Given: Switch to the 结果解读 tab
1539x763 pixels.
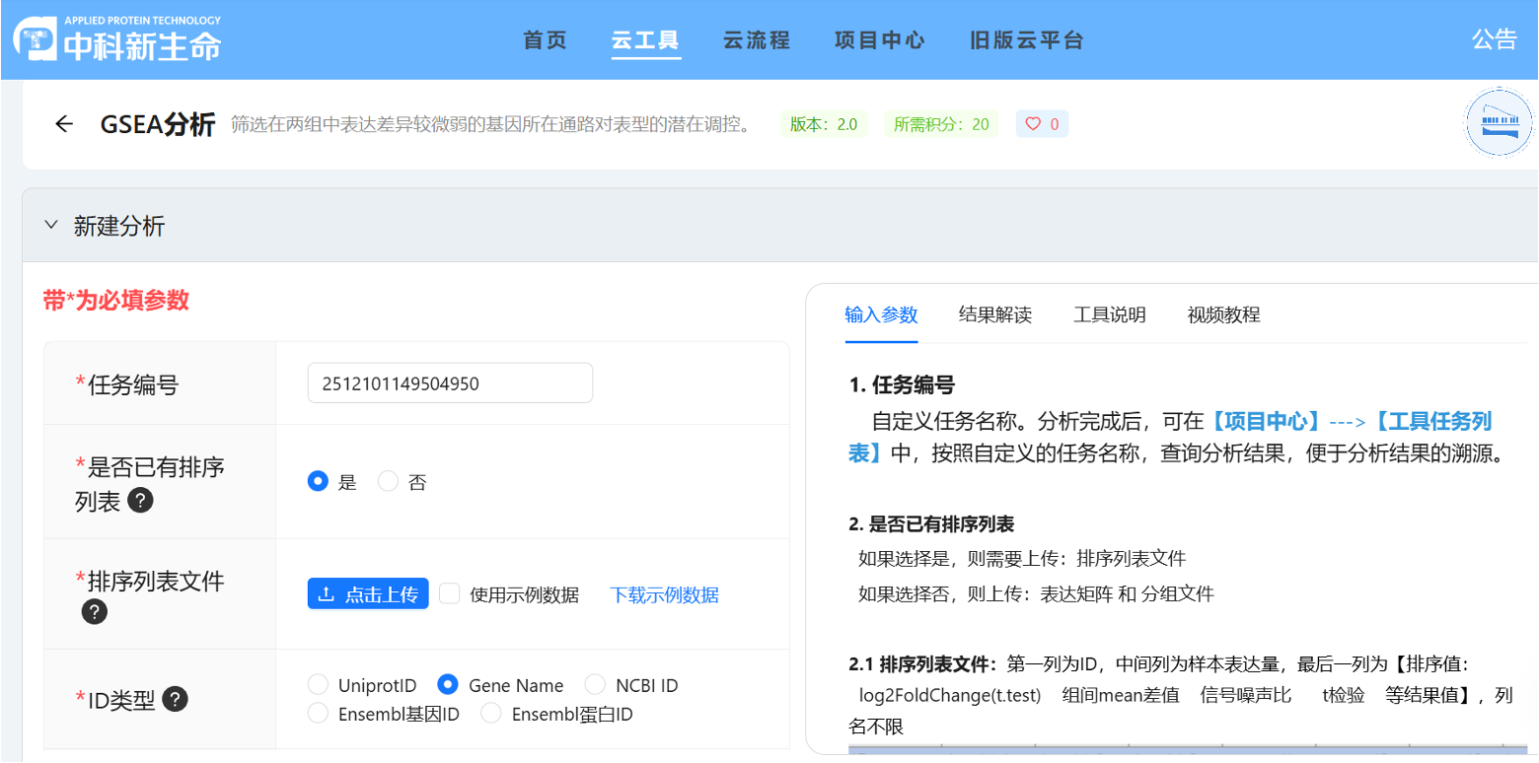Looking at the screenshot, I should point(995,314).
